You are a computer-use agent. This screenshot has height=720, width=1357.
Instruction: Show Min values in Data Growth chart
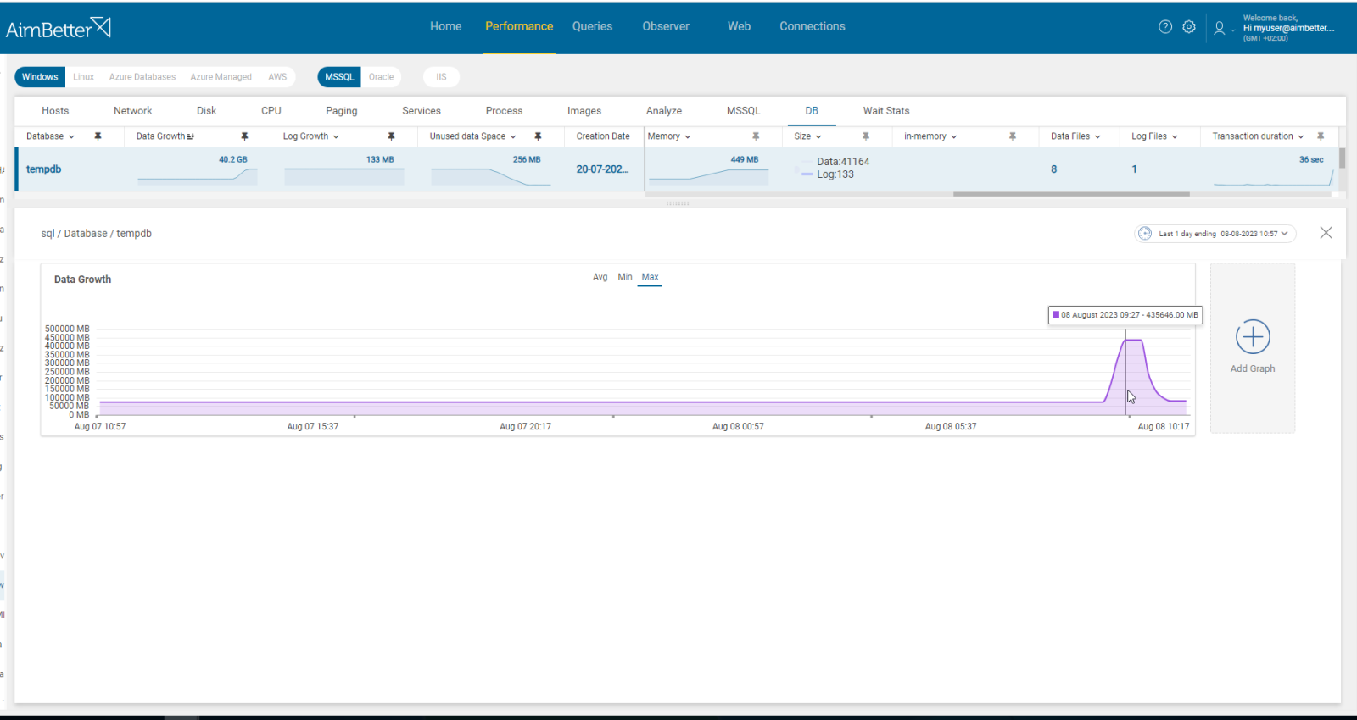(x=625, y=277)
